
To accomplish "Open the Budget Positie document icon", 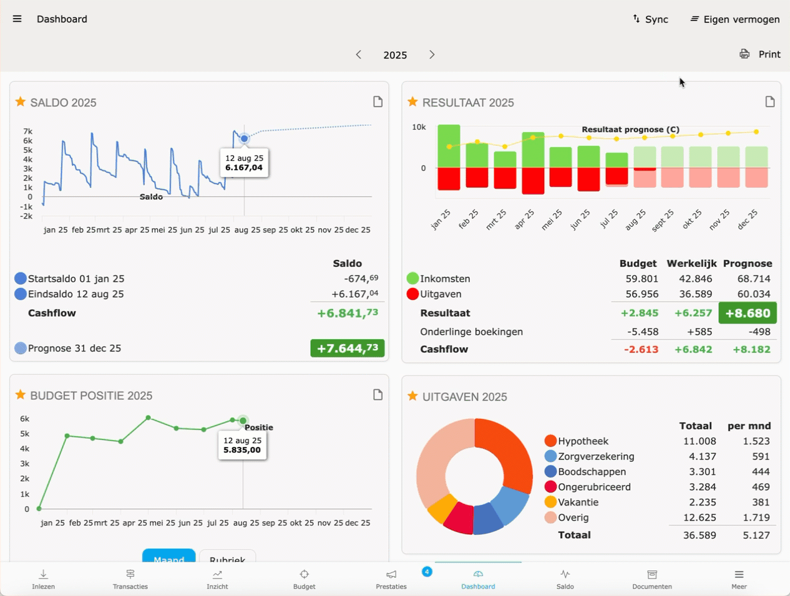I will (x=378, y=395).
